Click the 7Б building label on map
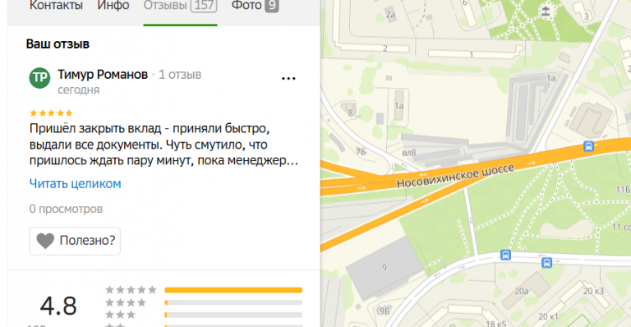 tap(361, 152)
